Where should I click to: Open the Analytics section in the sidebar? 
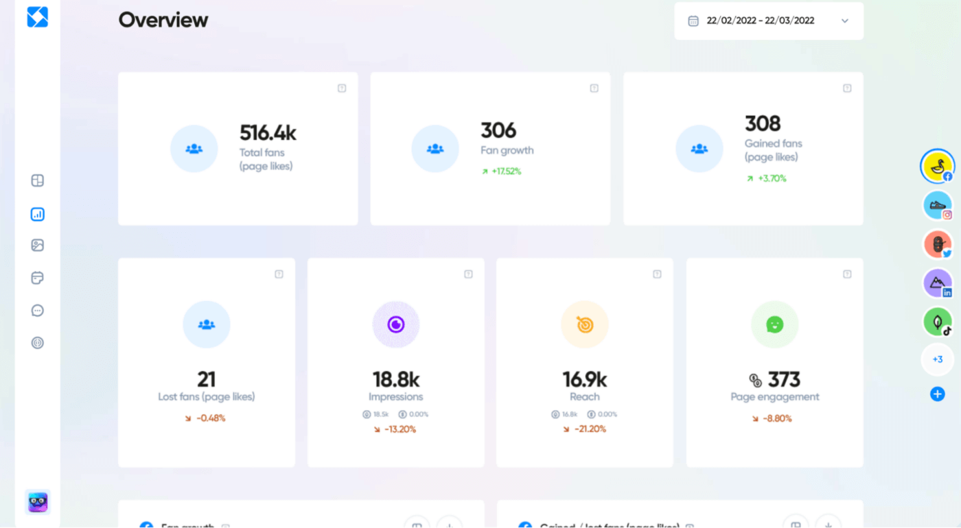[x=38, y=214]
